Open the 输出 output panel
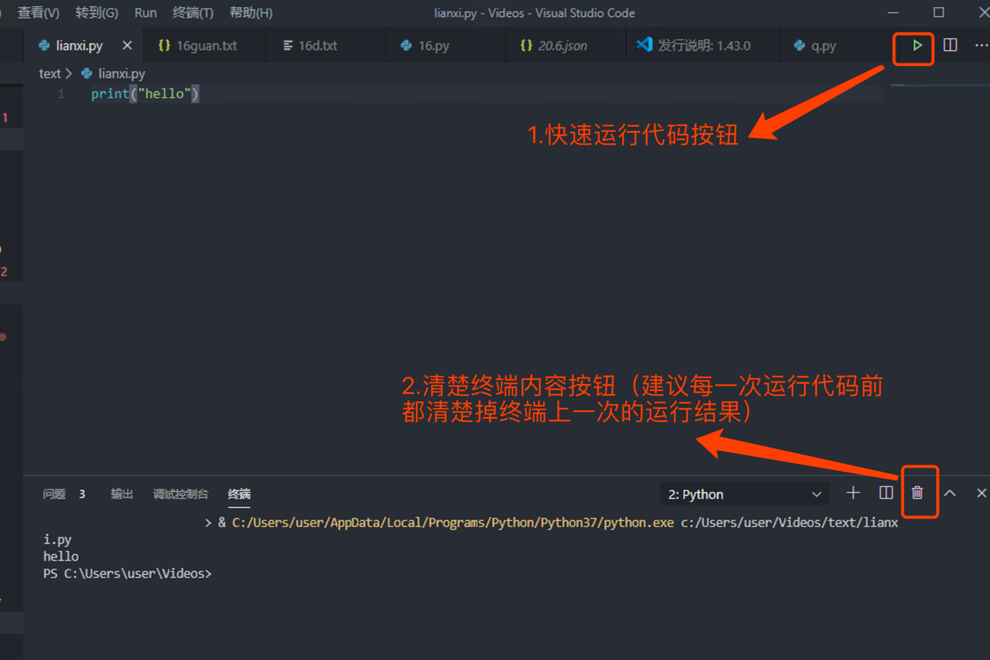 122,494
